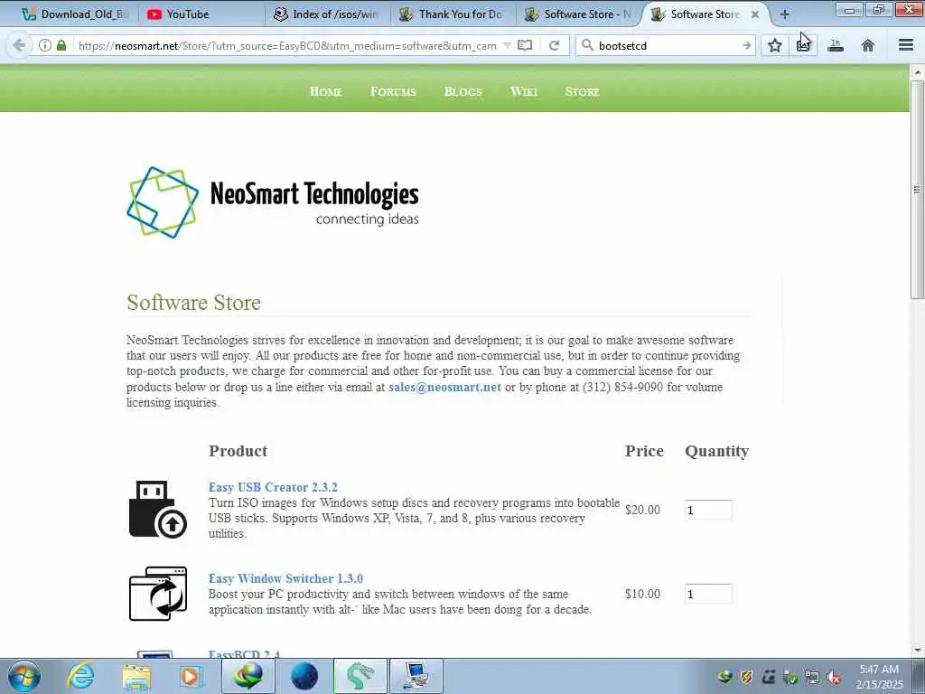
Task: Open a new tab with the plus button
Action: [x=785, y=14]
